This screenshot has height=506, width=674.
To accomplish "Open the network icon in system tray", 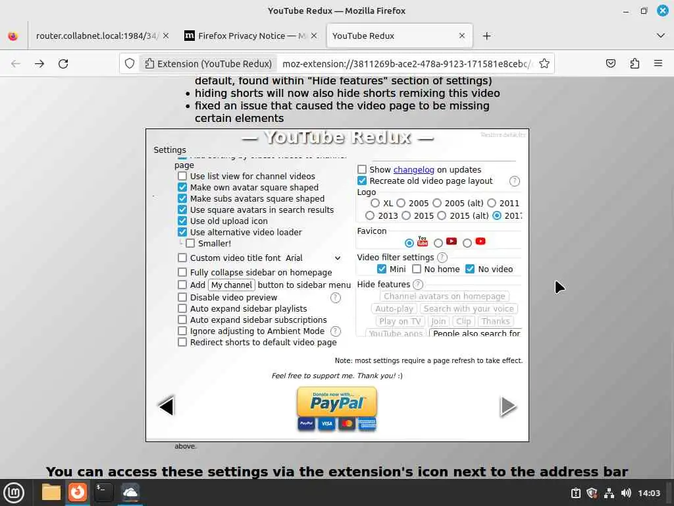I will click(x=609, y=493).
